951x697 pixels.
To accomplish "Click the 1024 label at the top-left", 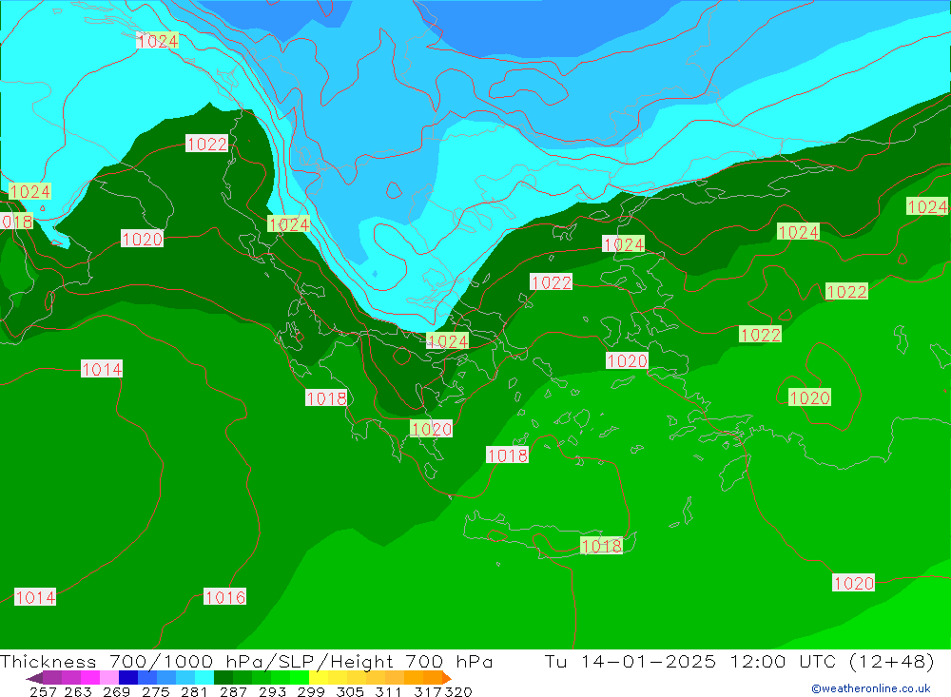I will tap(157, 41).
